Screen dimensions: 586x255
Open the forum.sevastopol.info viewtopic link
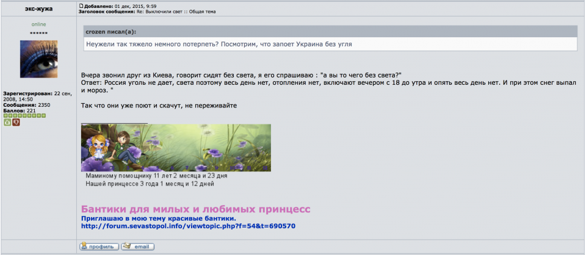189,226
